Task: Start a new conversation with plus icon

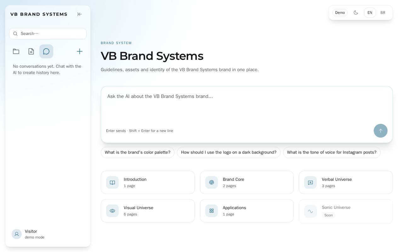Action: [80, 51]
